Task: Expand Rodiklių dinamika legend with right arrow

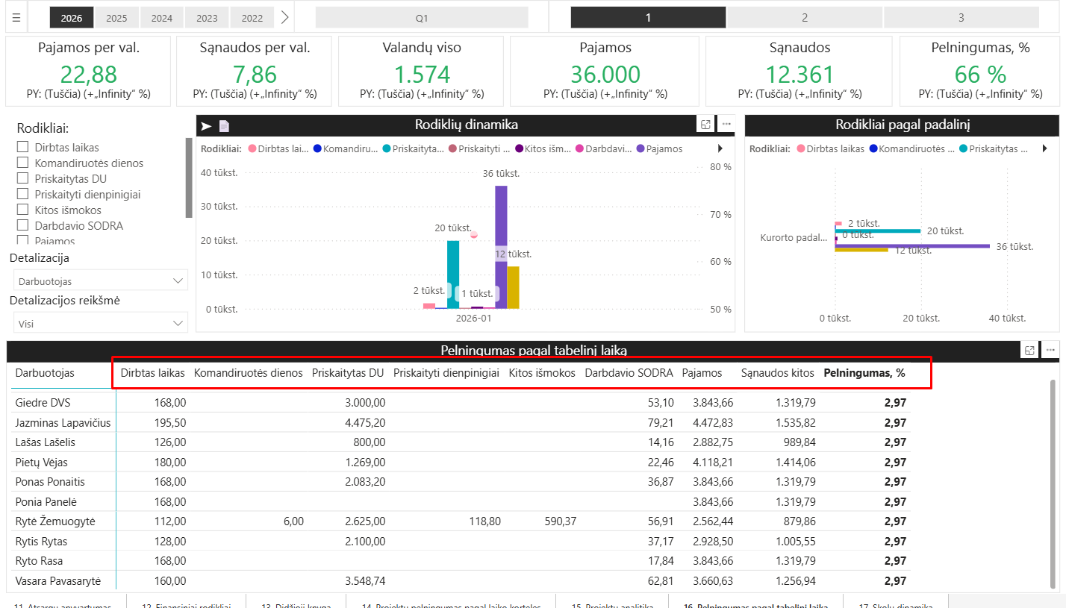Action: pos(720,148)
